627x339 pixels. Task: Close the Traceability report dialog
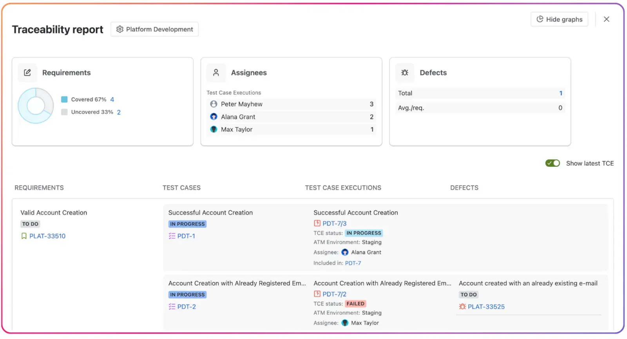tap(606, 19)
